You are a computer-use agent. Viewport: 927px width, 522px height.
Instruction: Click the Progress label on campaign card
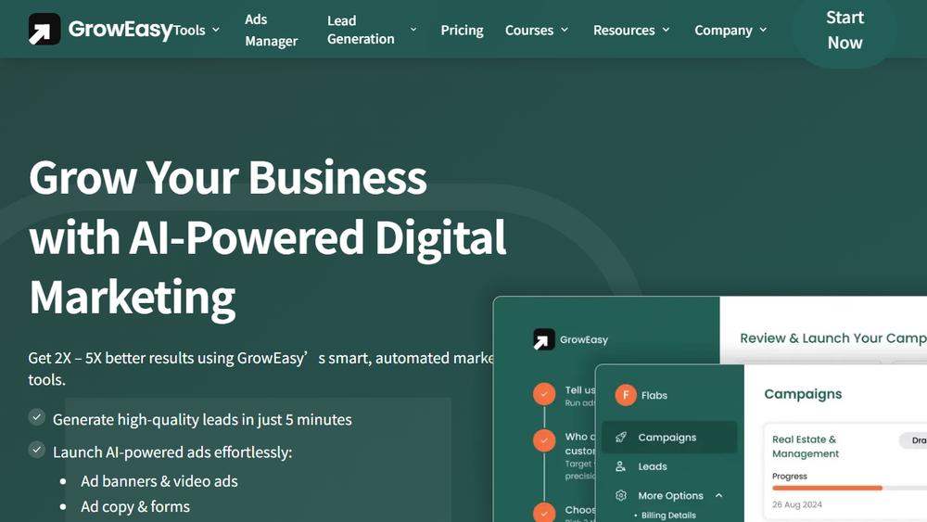tap(789, 477)
